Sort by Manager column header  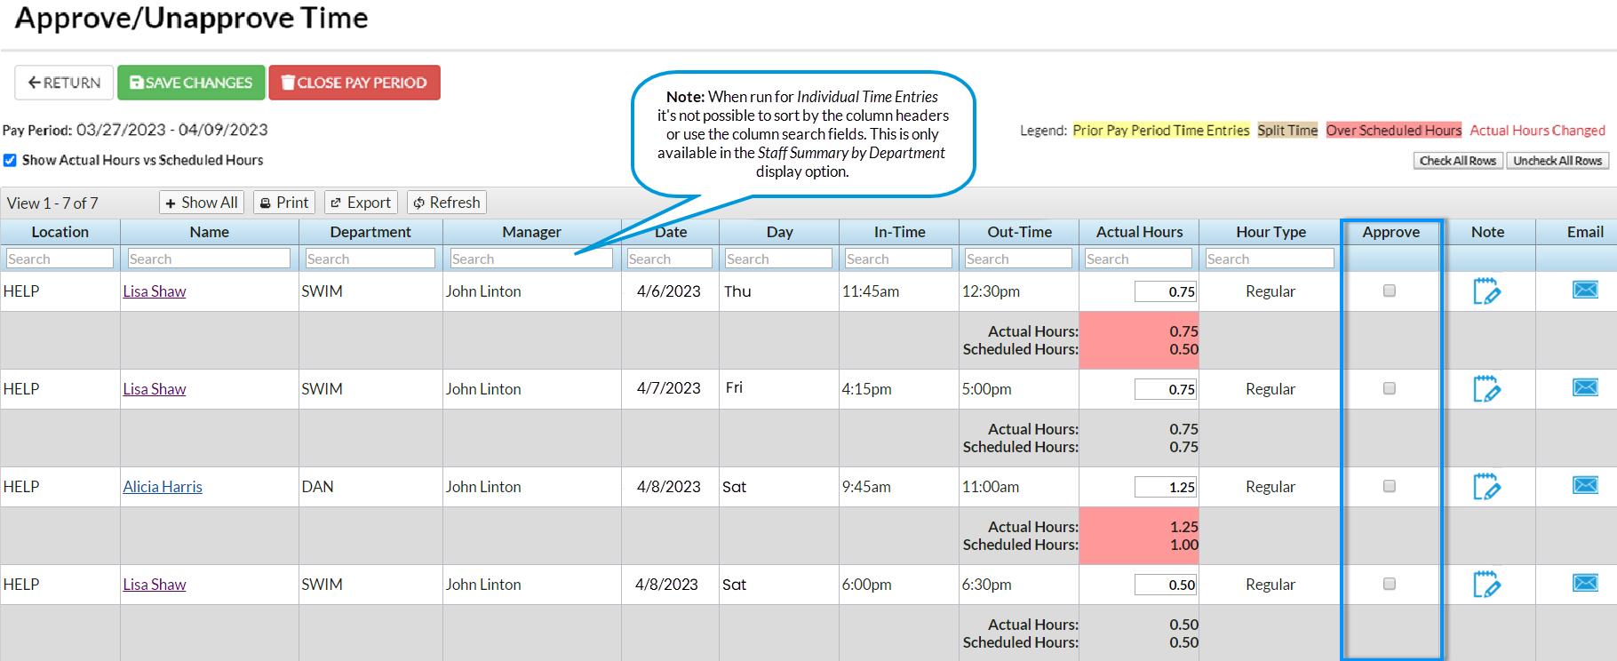[532, 232]
